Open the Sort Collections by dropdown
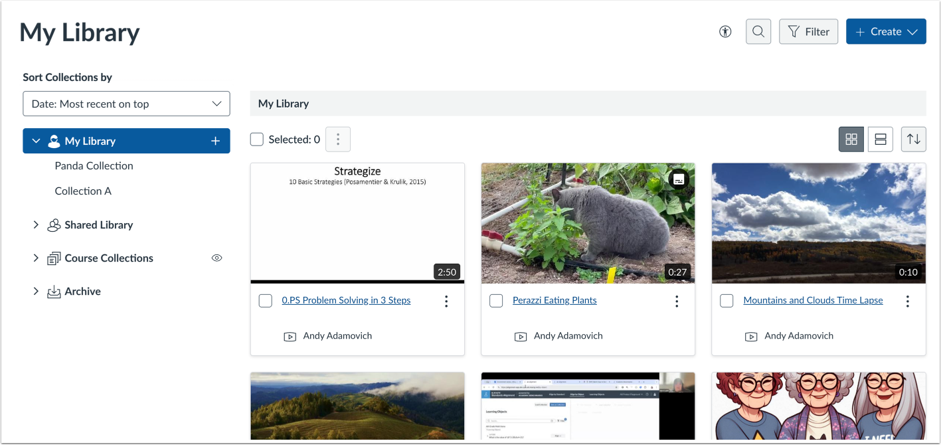Screen dimensions: 941x445 (126, 104)
